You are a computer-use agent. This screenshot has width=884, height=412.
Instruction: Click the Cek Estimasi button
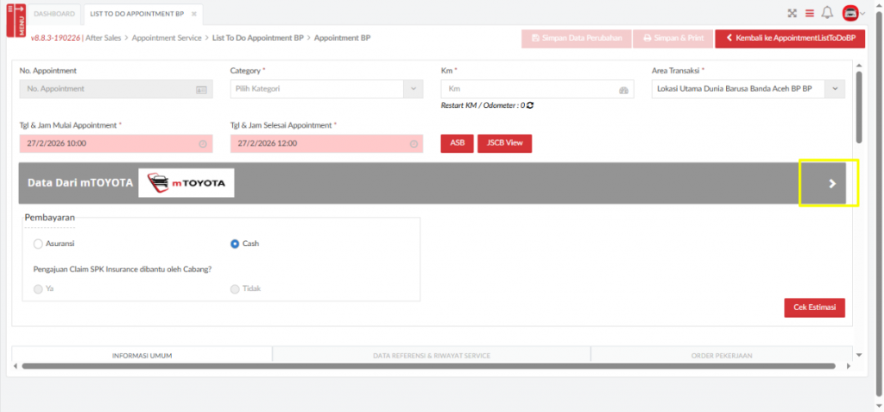[813, 307]
